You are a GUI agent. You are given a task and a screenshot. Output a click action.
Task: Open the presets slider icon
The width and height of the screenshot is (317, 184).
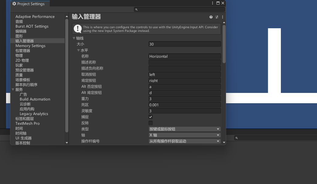click(x=217, y=17)
